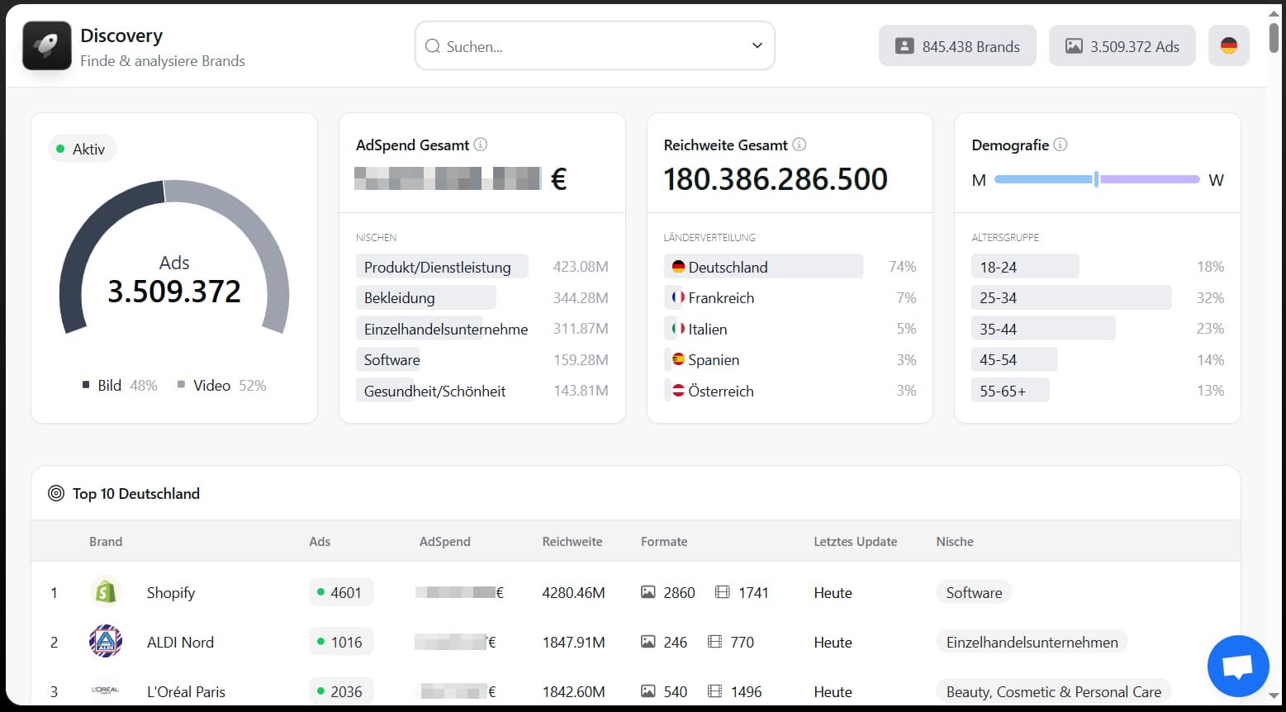The image size is (1286, 712).
Task: Click the video format icon in L'Oréal row
Action: point(715,691)
